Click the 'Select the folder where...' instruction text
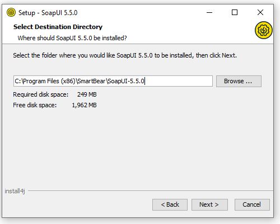Viewport: 280px width, 224px height. tap(125, 55)
